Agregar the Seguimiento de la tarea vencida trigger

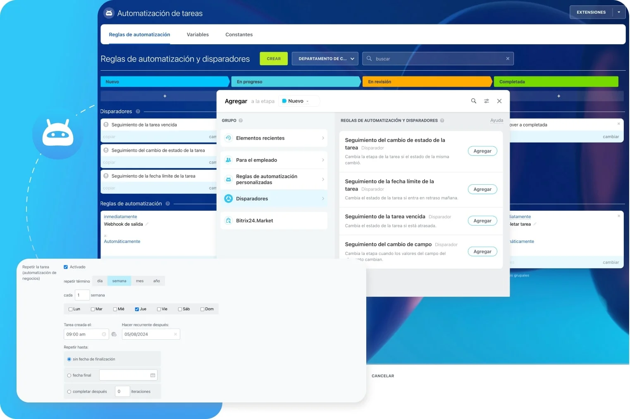[482, 220]
